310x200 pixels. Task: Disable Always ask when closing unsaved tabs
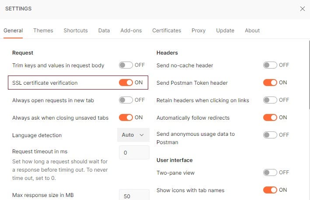click(126, 117)
